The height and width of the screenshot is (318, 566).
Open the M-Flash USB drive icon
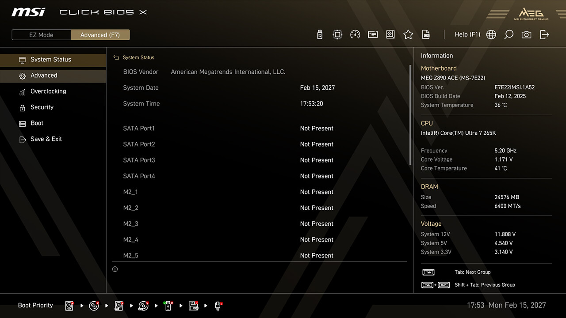(320, 34)
